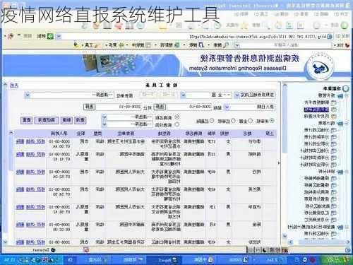
Task: Click the 重置 button
Action: point(27,120)
